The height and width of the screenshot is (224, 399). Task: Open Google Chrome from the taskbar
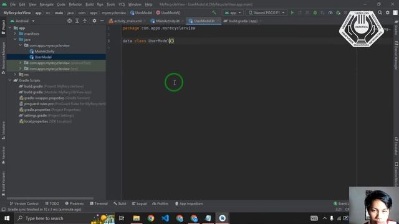[x=151, y=218]
